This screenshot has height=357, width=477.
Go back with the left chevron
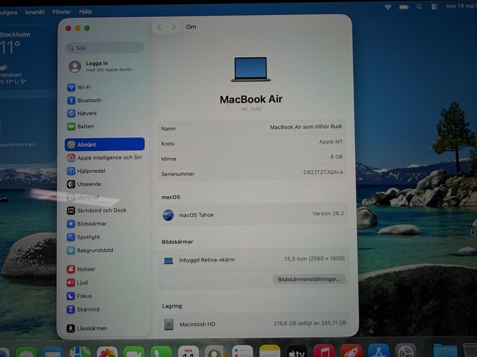coord(159,27)
